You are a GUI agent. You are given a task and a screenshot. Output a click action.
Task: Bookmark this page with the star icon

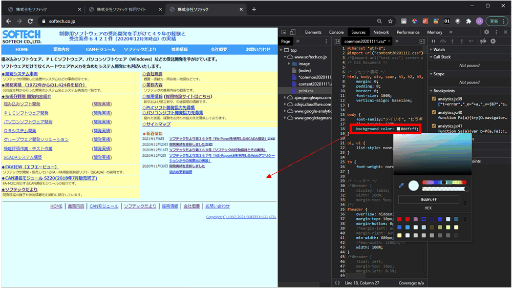(x=390, y=21)
